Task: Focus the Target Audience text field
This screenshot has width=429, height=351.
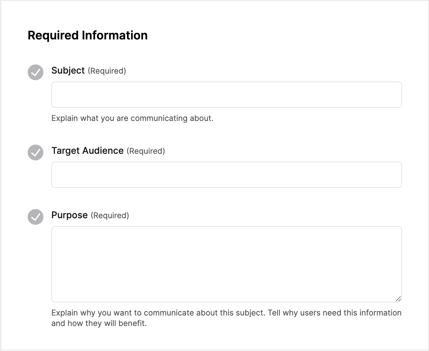Action: click(226, 175)
